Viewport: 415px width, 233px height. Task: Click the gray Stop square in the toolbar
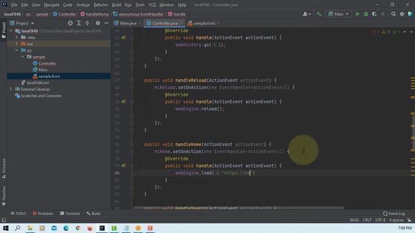[383, 14]
